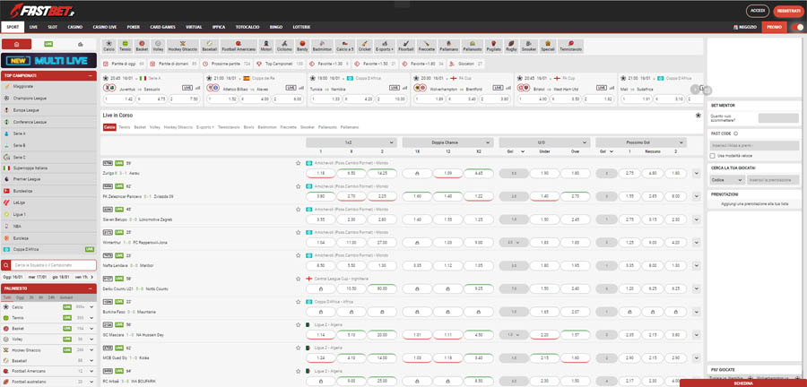Select the Floorball sport icon
The width and height of the screenshot is (807, 387).
406,46
